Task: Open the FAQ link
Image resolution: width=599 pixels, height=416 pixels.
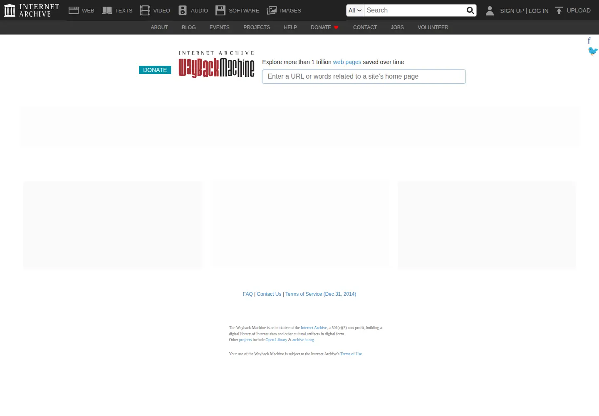Action: (248, 294)
